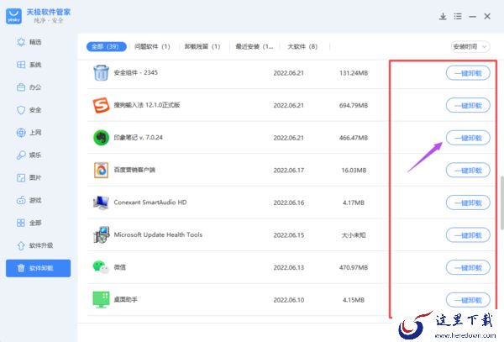Close the 天极软件管家 window
Image resolution: width=504 pixels, height=342 pixels.
point(487,17)
